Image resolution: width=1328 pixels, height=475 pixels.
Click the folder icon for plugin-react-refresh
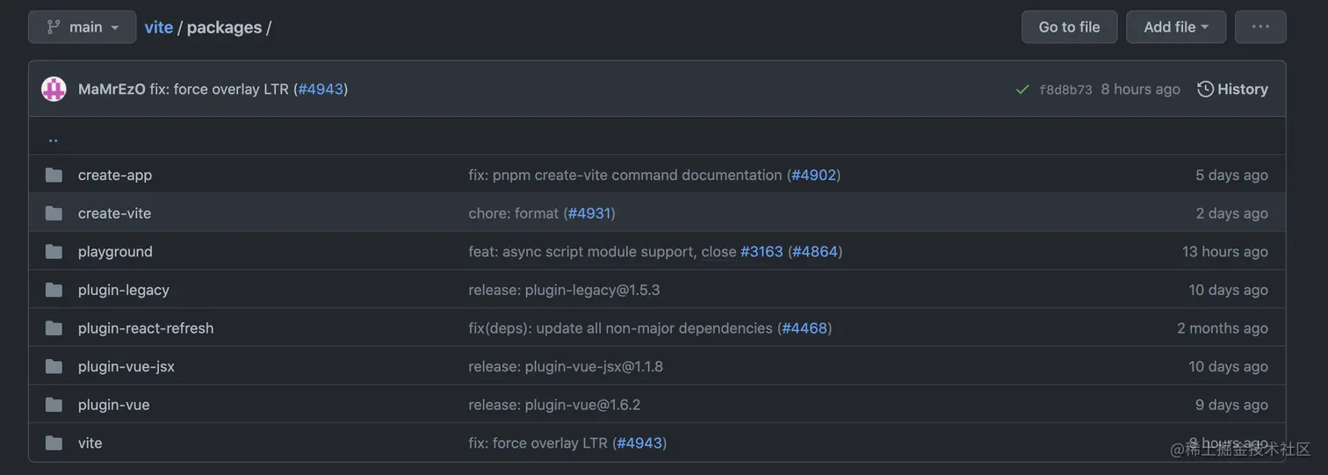click(x=54, y=328)
